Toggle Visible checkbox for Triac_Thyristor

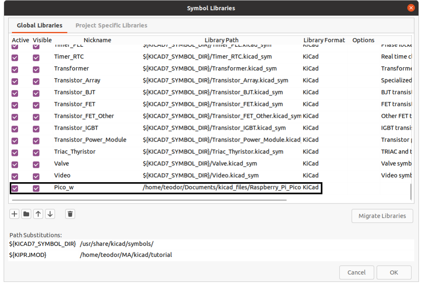pyautogui.click(x=36, y=153)
